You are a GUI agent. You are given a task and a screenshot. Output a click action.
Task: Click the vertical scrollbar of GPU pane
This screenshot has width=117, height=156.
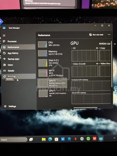tap(112, 64)
